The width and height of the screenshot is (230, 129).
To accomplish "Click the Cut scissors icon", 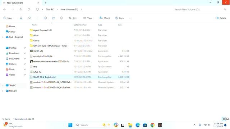I will (21, 18).
